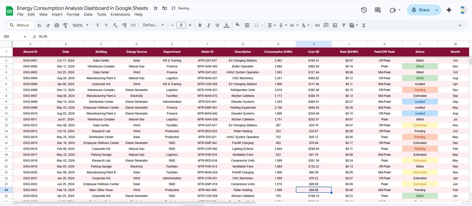Open the comments panel icon
The height and width of the screenshot is (206, 472).
pyautogui.click(x=378, y=10)
